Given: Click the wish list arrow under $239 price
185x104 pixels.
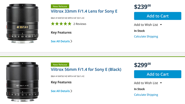Looking at the screenshot, I should [161, 25].
